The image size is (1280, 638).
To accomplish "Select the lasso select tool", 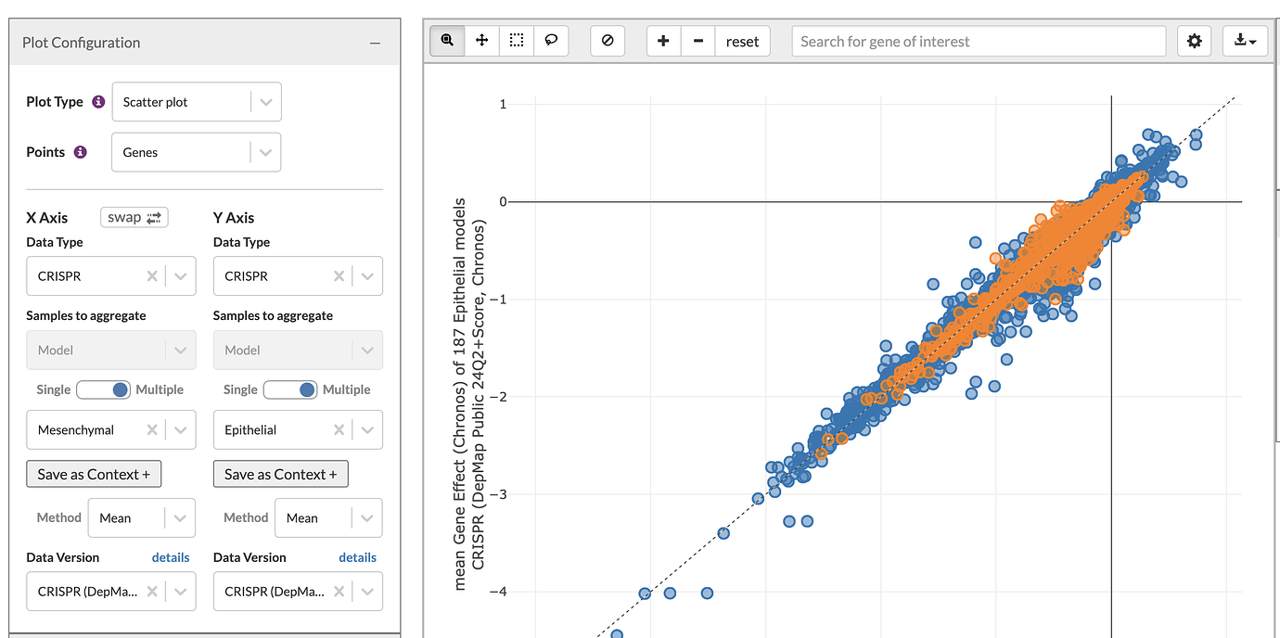I will [550, 40].
